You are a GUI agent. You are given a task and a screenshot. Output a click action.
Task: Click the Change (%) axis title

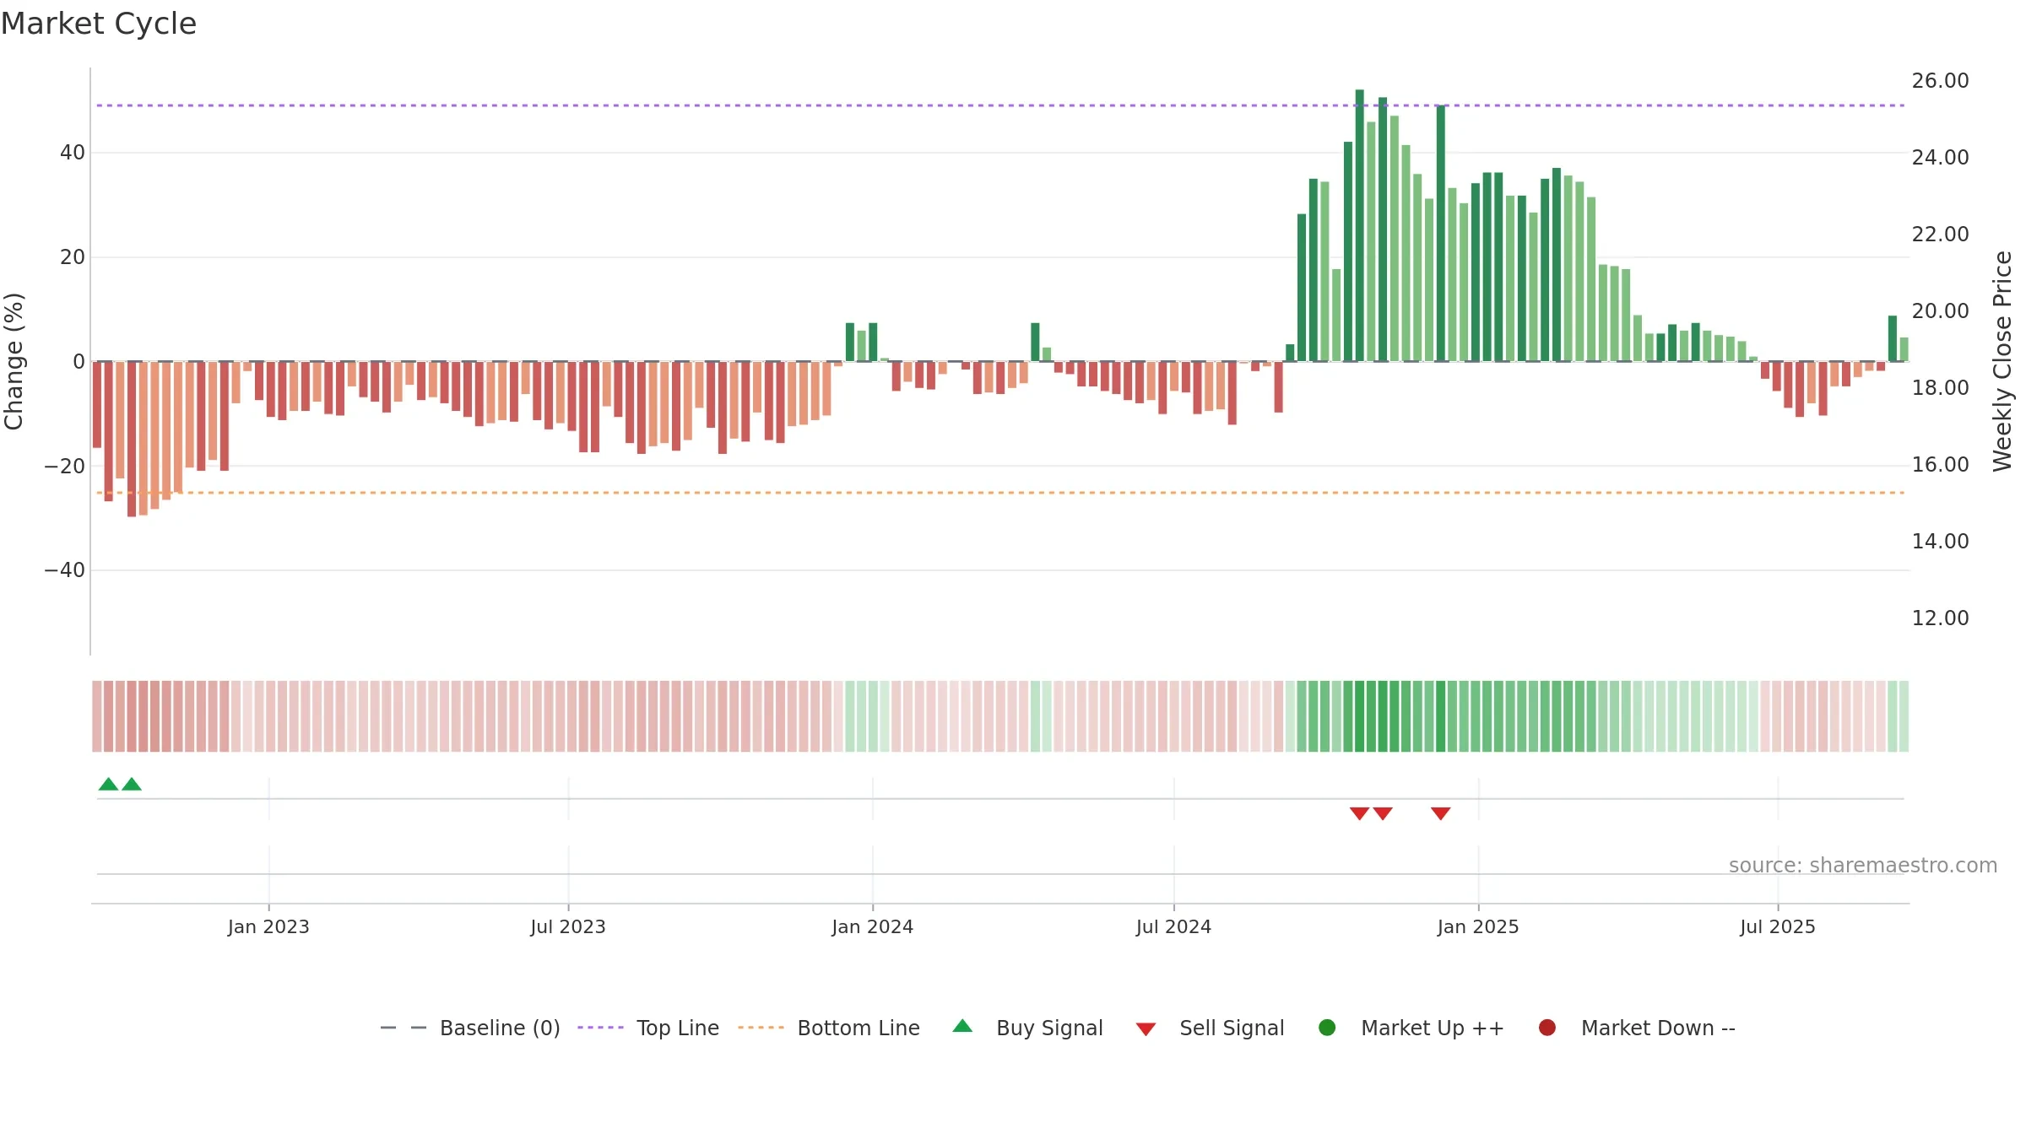(x=14, y=361)
